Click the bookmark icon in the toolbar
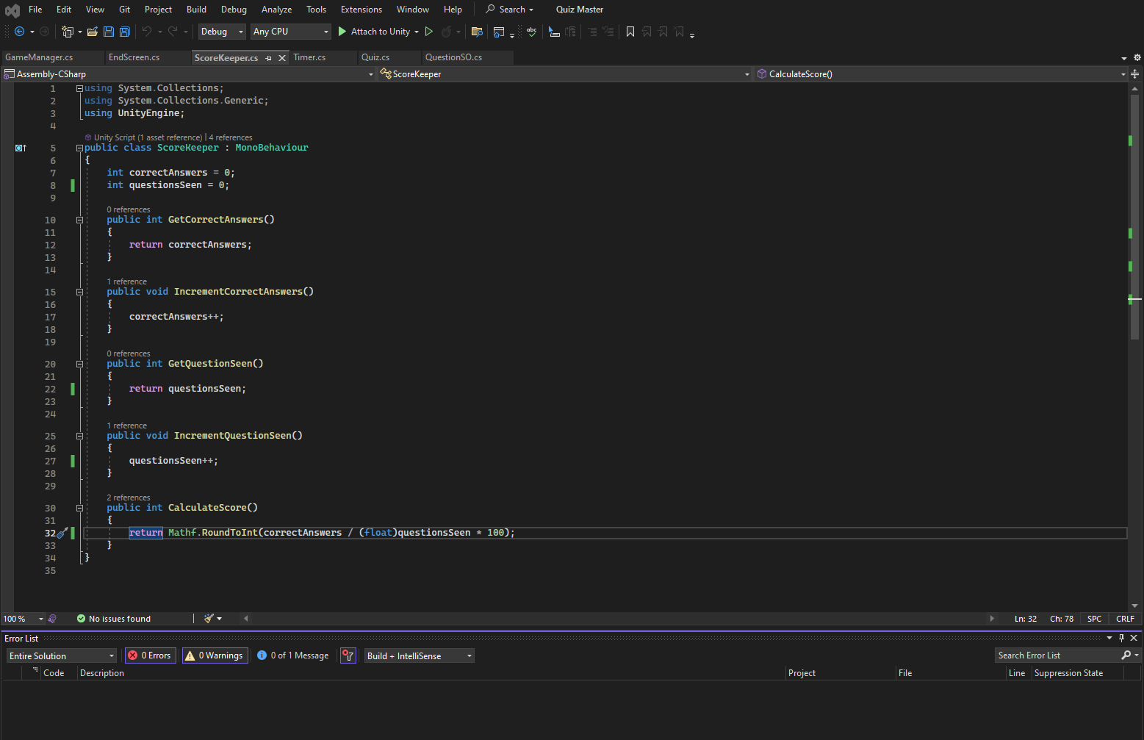The image size is (1144, 740). pyautogui.click(x=630, y=32)
